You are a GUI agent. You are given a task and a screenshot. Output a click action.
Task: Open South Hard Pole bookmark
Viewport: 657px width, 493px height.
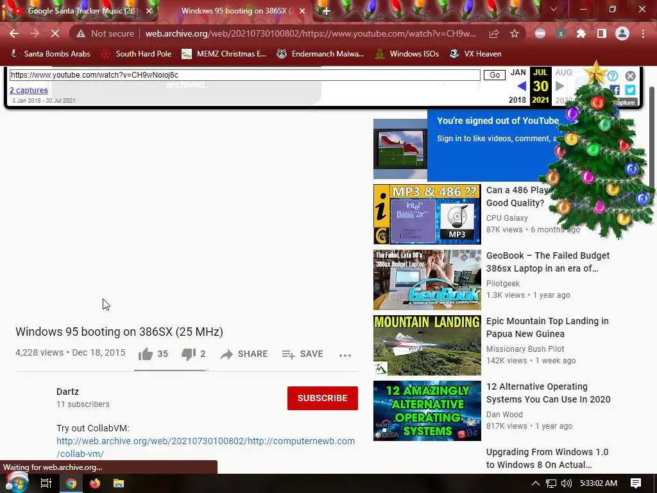[x=137, y=54]
